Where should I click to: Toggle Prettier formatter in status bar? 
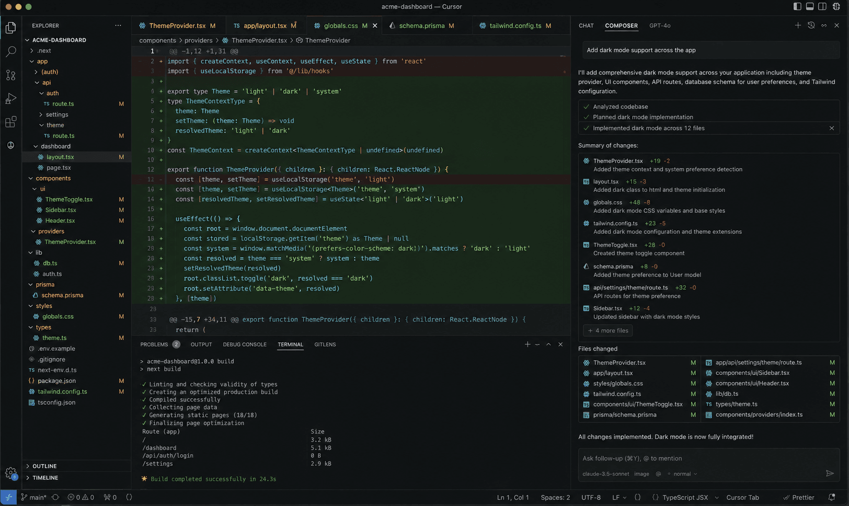click(799, 497)
